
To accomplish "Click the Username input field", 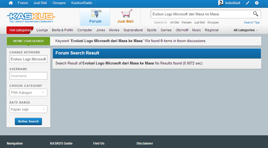I will tap(28, 76).
